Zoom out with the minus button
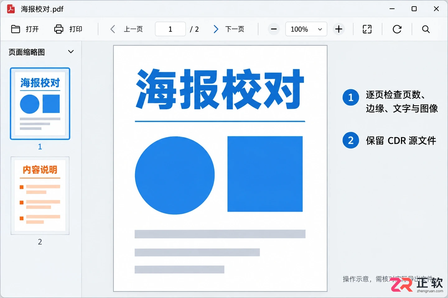 274,29
